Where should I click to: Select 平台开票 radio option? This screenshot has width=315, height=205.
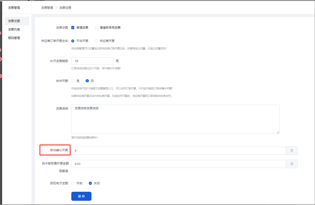click(x=73, y=41)
